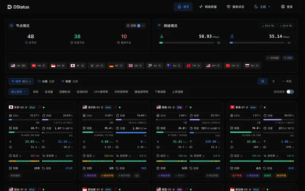Click the 高优先级 tag on 美国-02
The image size is (305, 191).
(164, 176)
